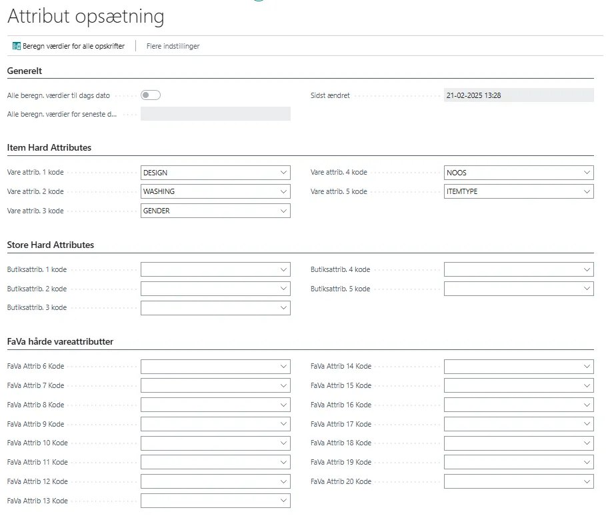This screenshot has width=606, height=528.
Task: Click the Store Hard Attributes heading
Action: (x=51, y=245)
